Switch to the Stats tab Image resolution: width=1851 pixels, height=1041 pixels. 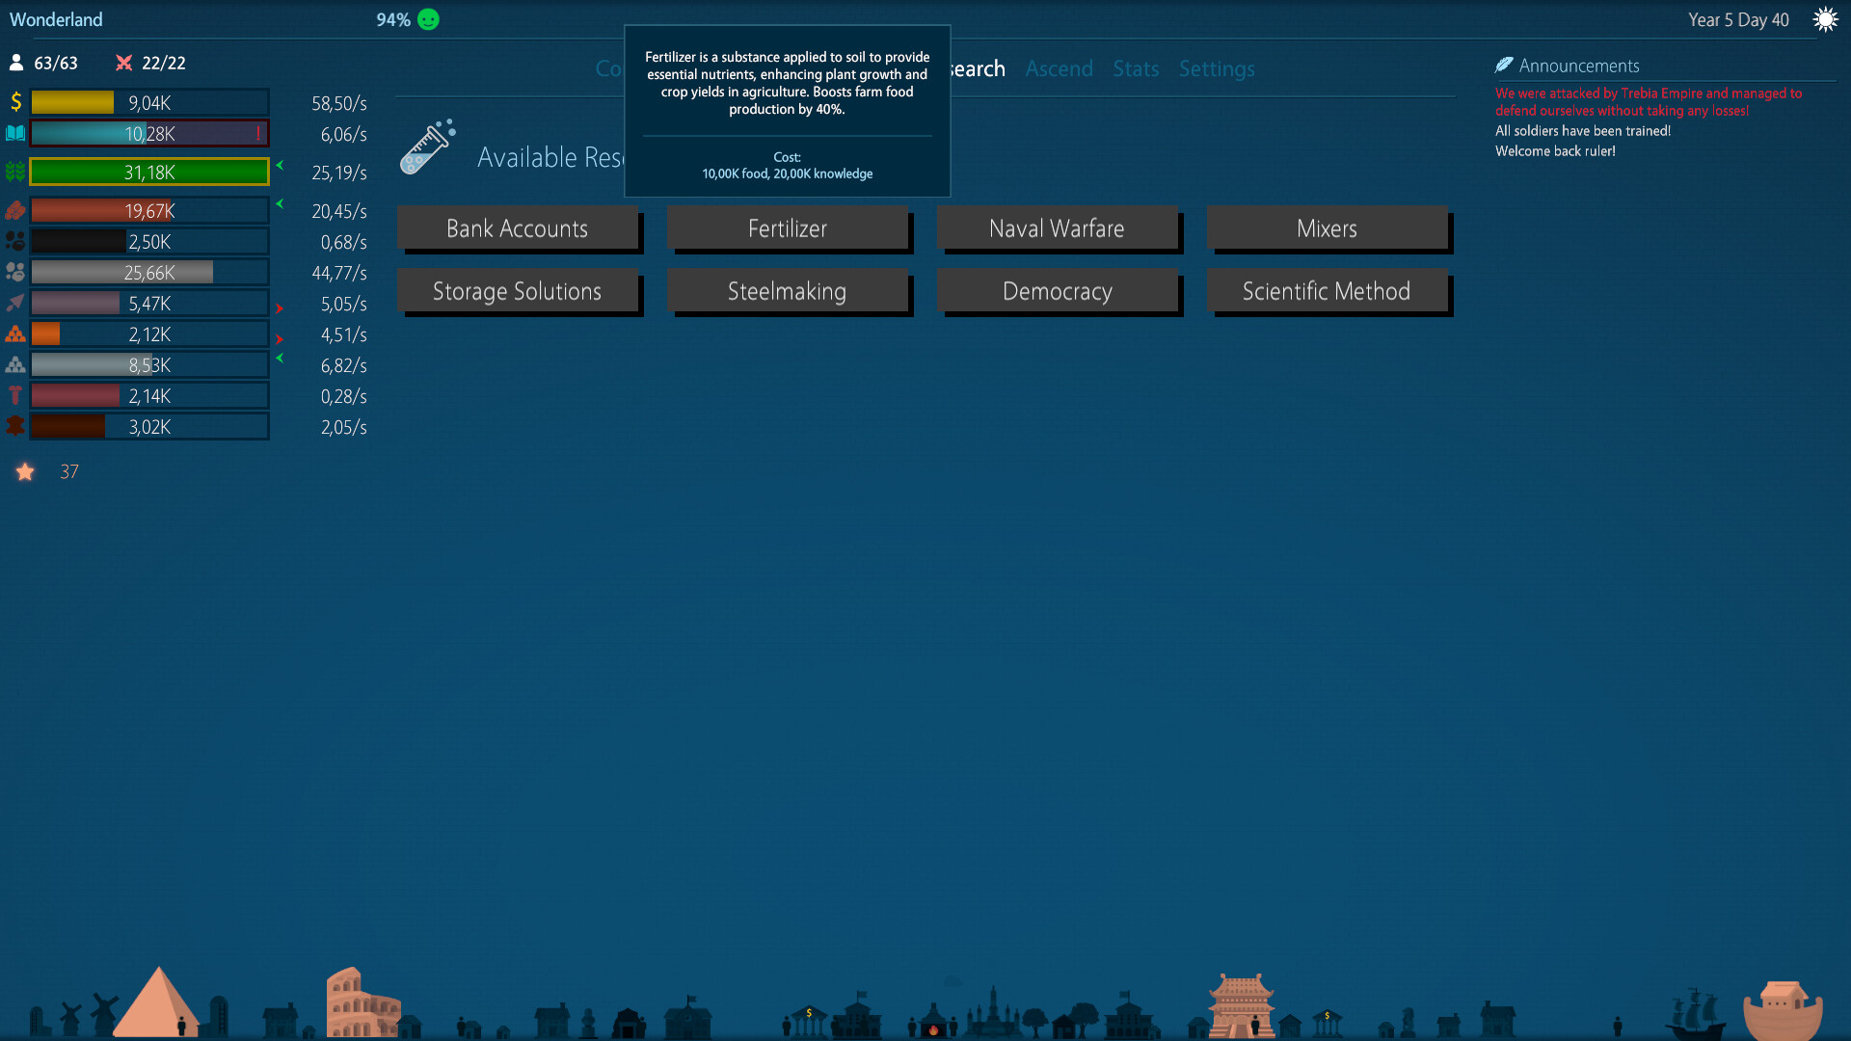coord(1136,68)
